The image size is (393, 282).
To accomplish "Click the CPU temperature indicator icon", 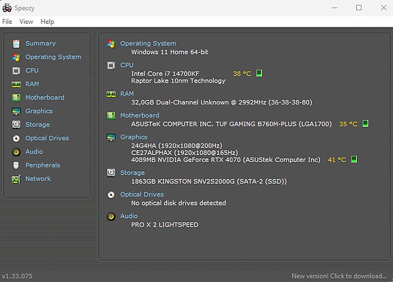I will pos(259,73).
